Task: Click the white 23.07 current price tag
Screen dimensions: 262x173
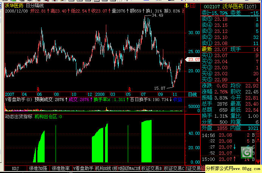Action: point(193,59)
